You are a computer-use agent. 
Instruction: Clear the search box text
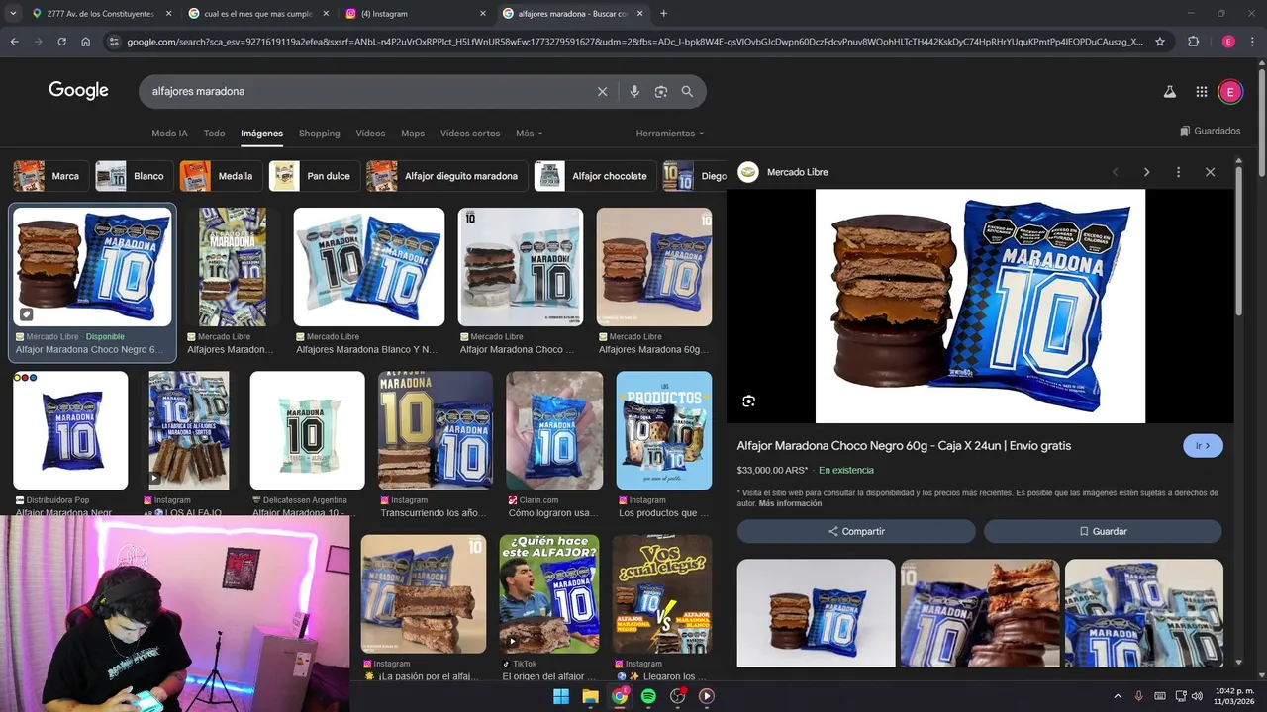click(602, 91)
